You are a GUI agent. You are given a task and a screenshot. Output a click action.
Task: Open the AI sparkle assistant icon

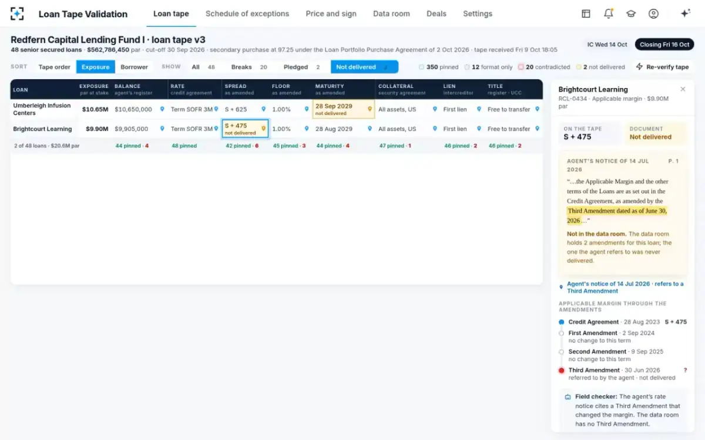[x=685, y=13]
